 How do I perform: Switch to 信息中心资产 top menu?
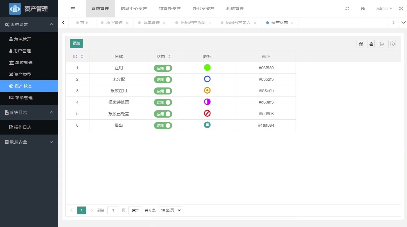click(134, 9)
